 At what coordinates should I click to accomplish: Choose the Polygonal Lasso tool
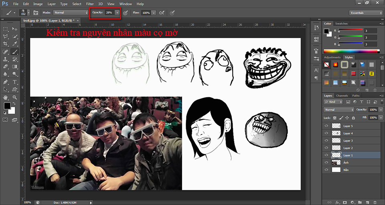5,36
